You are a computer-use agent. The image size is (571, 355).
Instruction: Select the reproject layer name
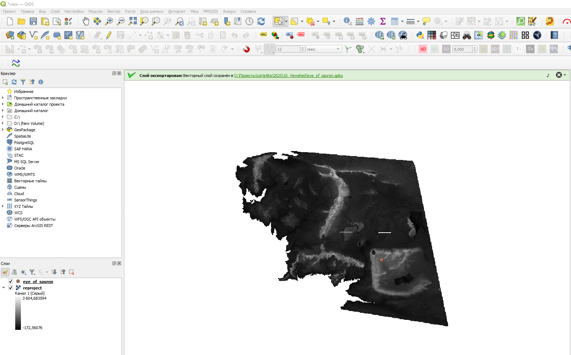32,288
